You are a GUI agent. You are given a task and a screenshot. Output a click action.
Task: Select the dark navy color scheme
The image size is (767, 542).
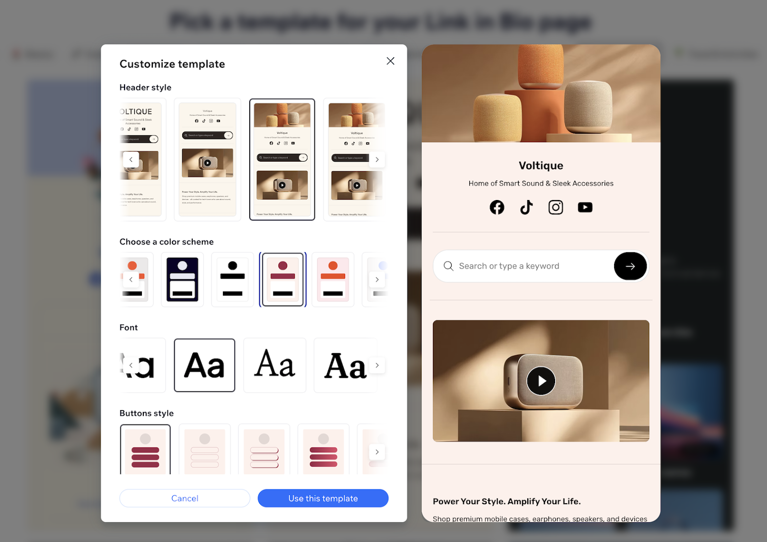pos(182,280)
